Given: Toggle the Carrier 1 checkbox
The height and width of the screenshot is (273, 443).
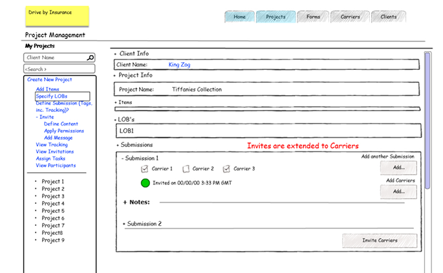Looking at the screenshot, I should [x=146, y=169].
